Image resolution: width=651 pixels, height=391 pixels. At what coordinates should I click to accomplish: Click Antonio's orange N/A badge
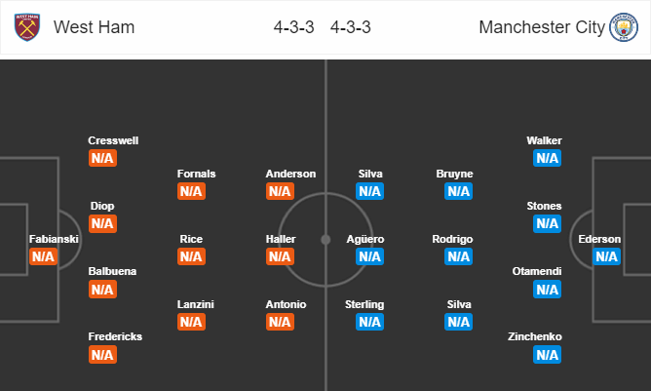(x=280, y=322)
